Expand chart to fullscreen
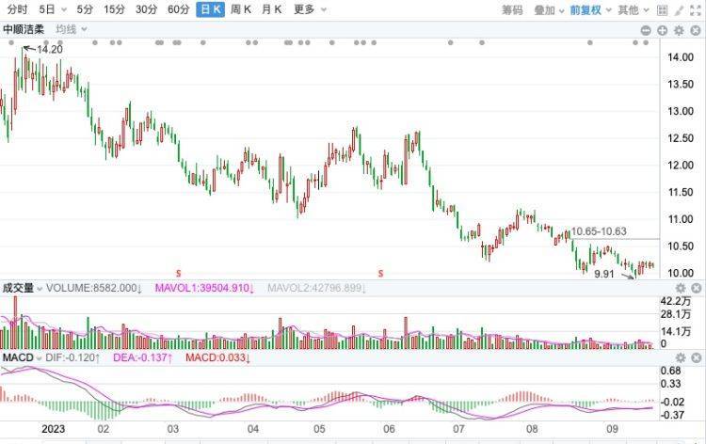This screenshot has width=706, height=444. coord(695,10)
